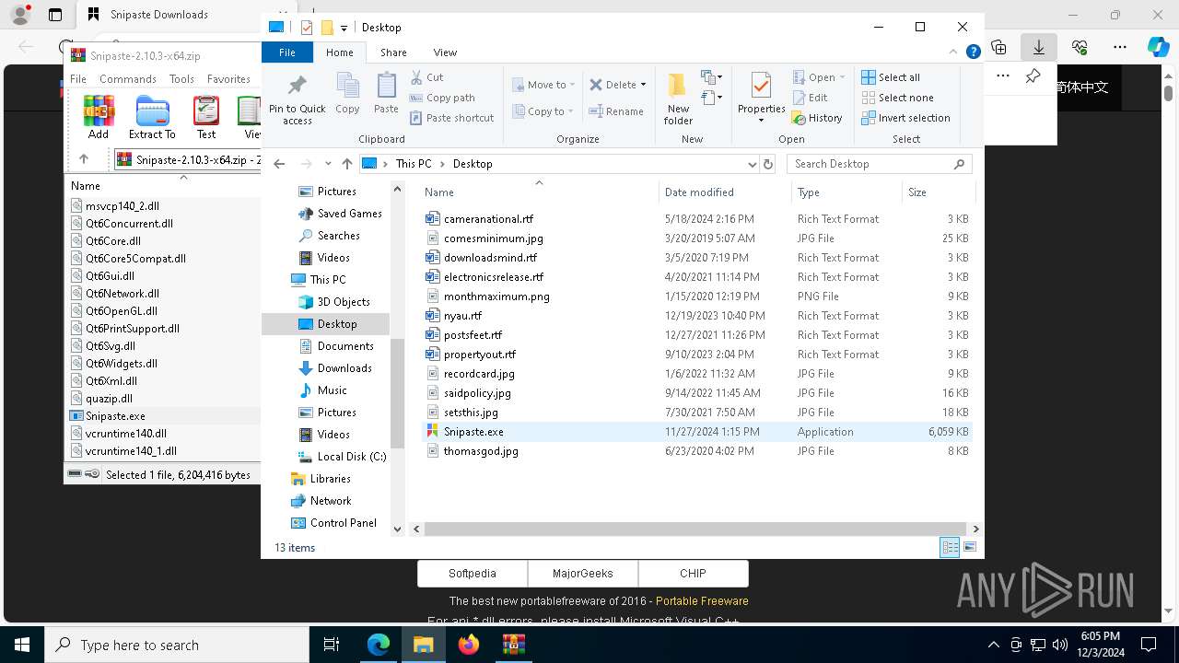Click the Rename ribbon button

616,111
